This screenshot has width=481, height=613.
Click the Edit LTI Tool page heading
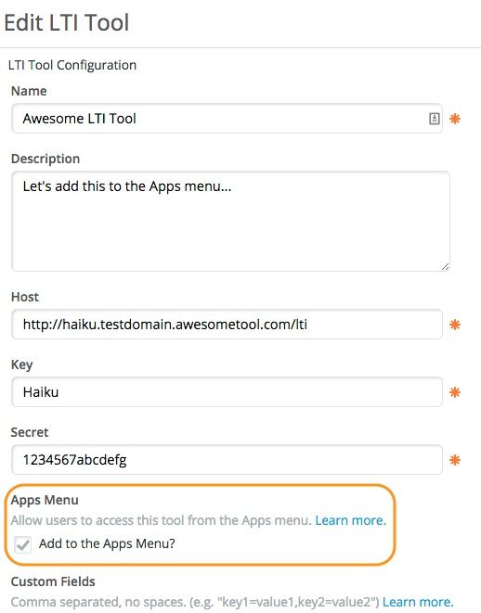coord(67,22)
